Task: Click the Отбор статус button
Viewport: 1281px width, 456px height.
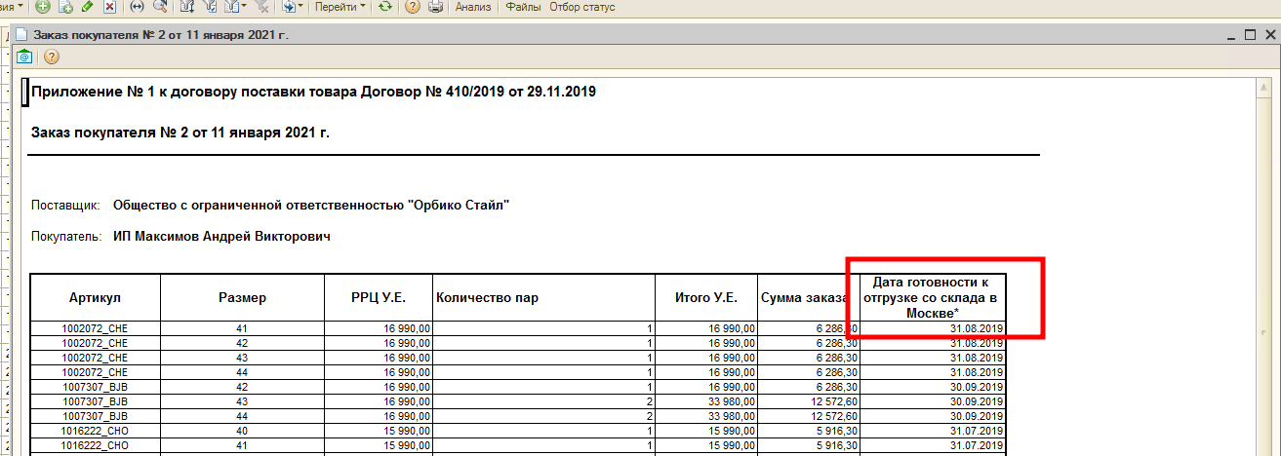Action: tap(582, 7)
